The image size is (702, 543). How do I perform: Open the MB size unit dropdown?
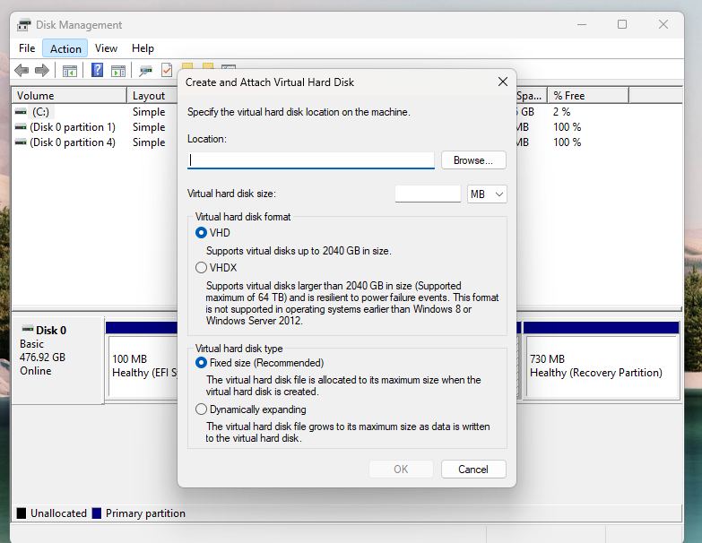pyautogui.click(x=487, y=194)
